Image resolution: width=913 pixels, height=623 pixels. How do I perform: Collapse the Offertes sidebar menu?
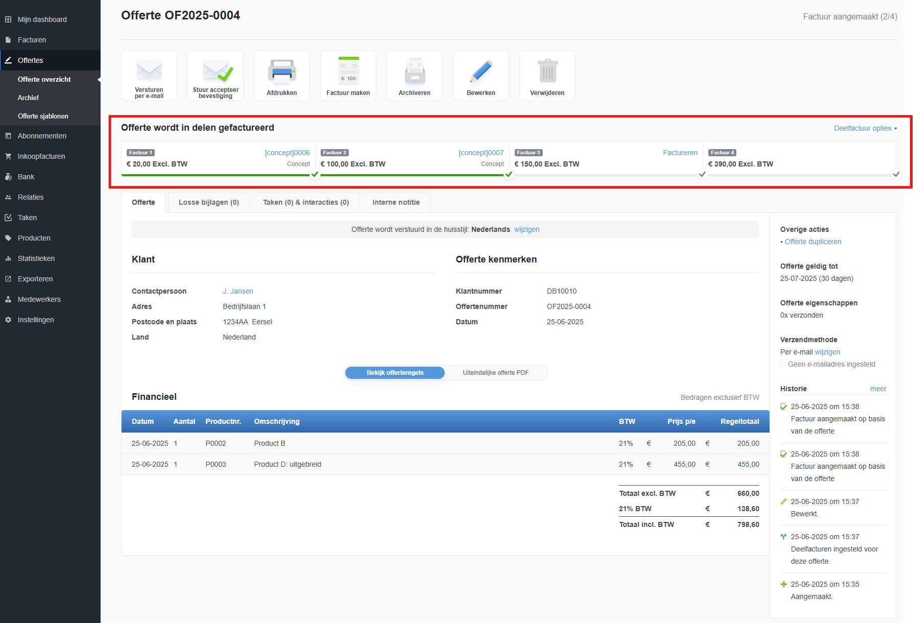pos(31,60)
